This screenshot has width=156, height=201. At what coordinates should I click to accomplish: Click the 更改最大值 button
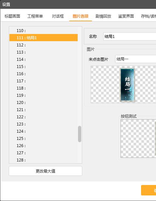tap(45, 171)
